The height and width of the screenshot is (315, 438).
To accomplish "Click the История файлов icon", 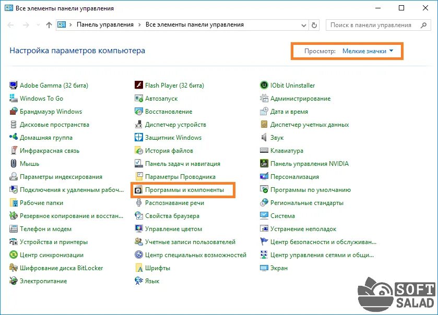I will click(x=138, y=150).
